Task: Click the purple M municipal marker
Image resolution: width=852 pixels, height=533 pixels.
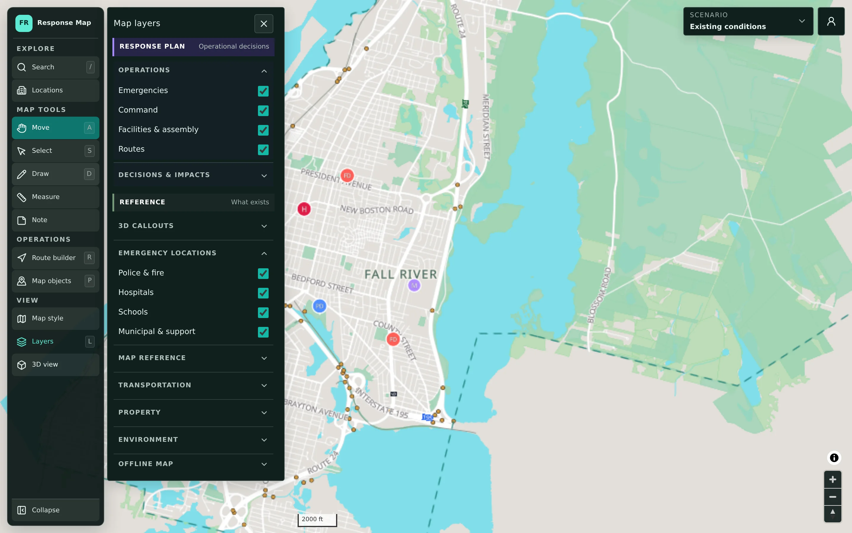Action: click(414, 285)
